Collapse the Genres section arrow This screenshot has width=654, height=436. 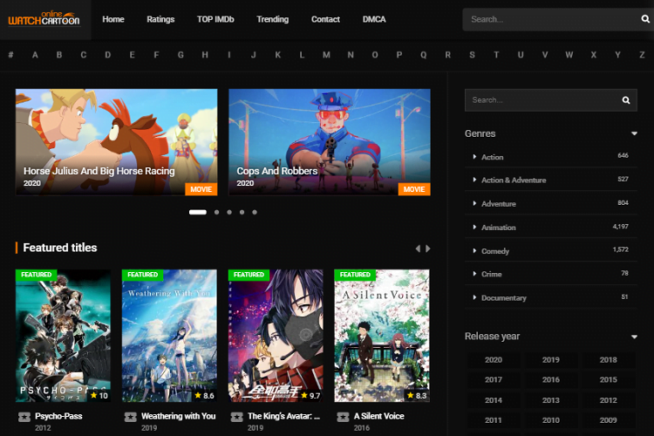click(634, 133)
